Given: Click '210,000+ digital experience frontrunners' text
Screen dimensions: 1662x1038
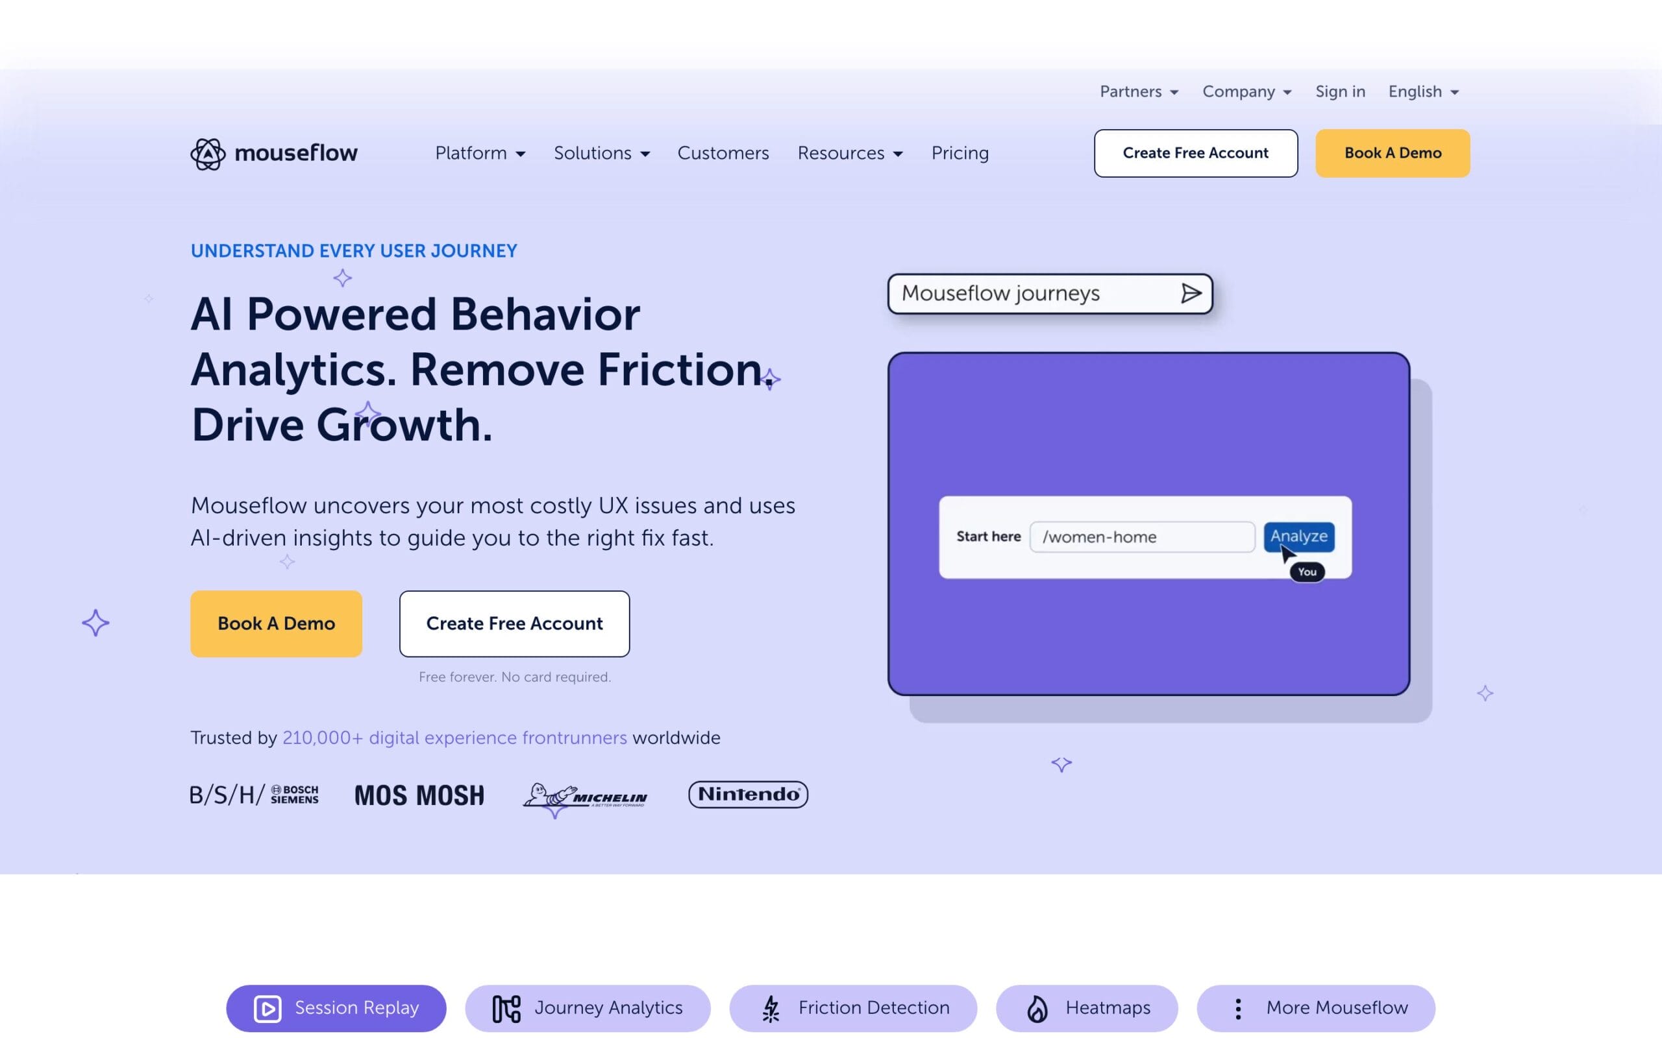Looking at the screenshot, I should (x=454, y=738).
